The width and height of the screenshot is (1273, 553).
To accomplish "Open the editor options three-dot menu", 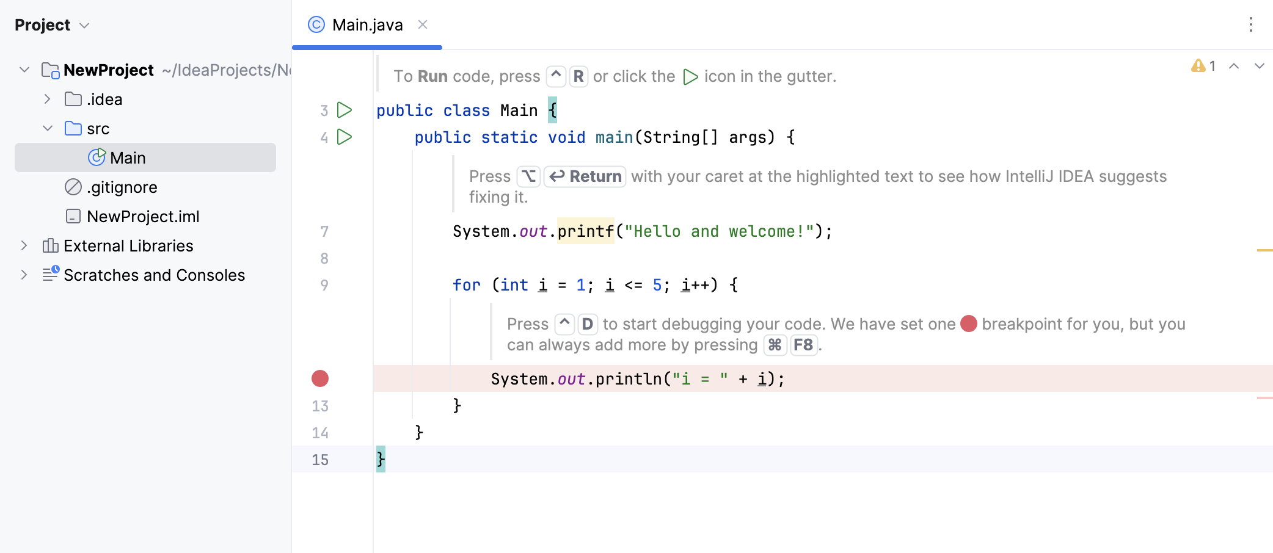I will click(1250, 25).
